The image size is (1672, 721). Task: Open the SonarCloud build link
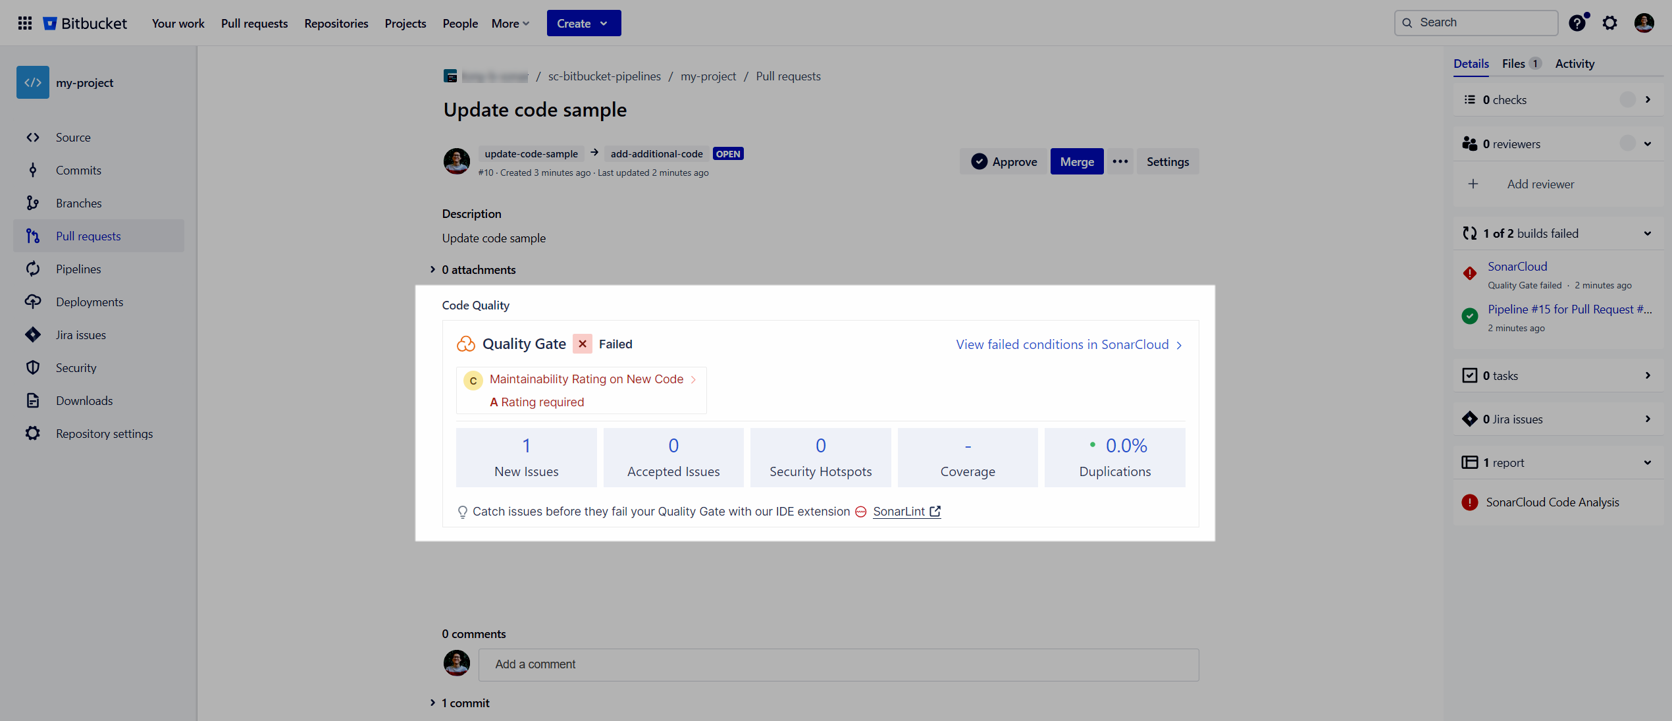(1517, 267)
